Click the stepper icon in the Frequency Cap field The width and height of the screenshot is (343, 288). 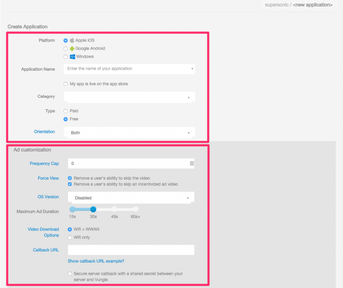(x=192, y=163)
